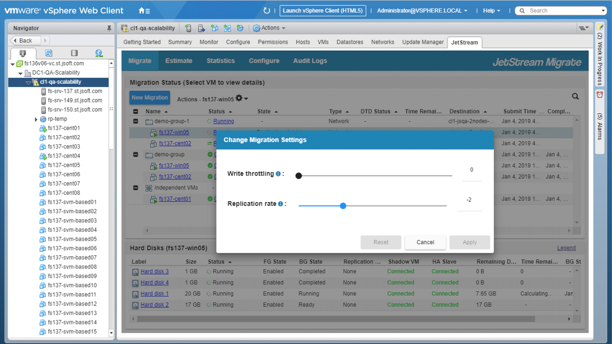Open the Work In Progress side panel
612x344 pixels.
[600, 55]
